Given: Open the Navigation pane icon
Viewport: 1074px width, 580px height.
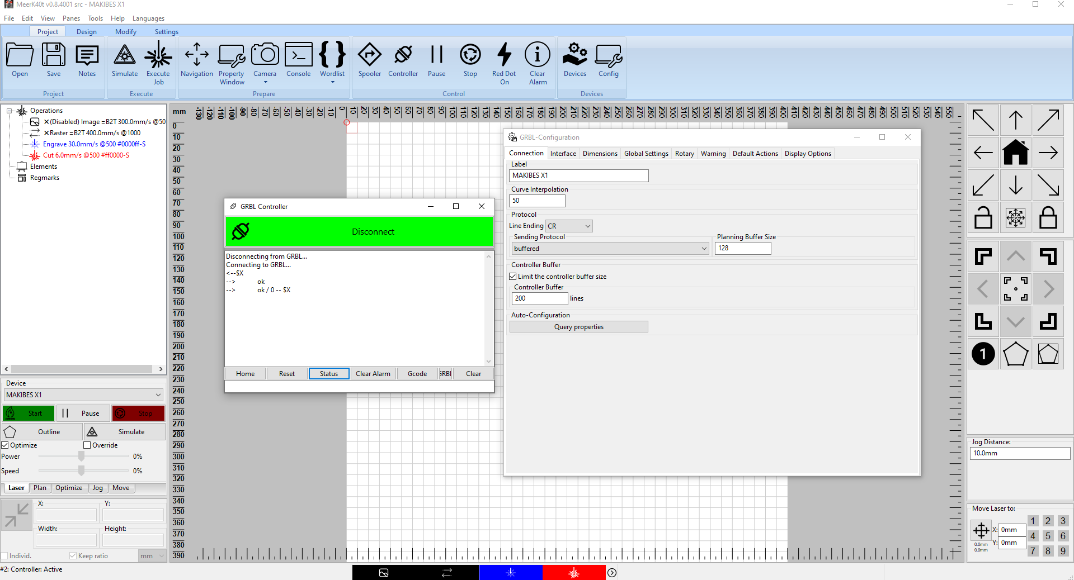Looking at the screenshot, I should [197, 60].
